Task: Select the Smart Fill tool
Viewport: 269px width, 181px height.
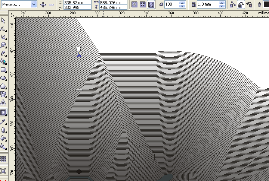Action: tap(3, 61)
